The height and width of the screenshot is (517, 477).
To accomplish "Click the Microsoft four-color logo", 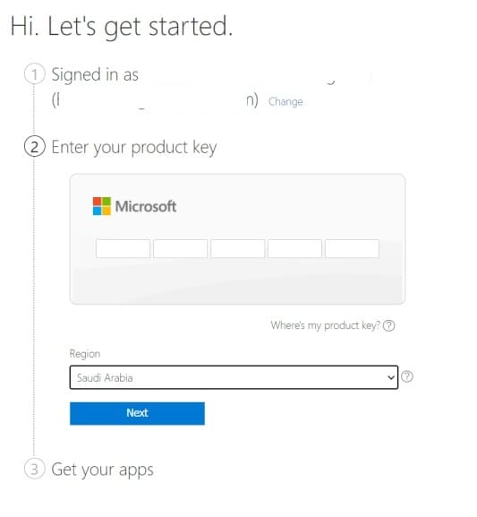I will click(102, 206).
